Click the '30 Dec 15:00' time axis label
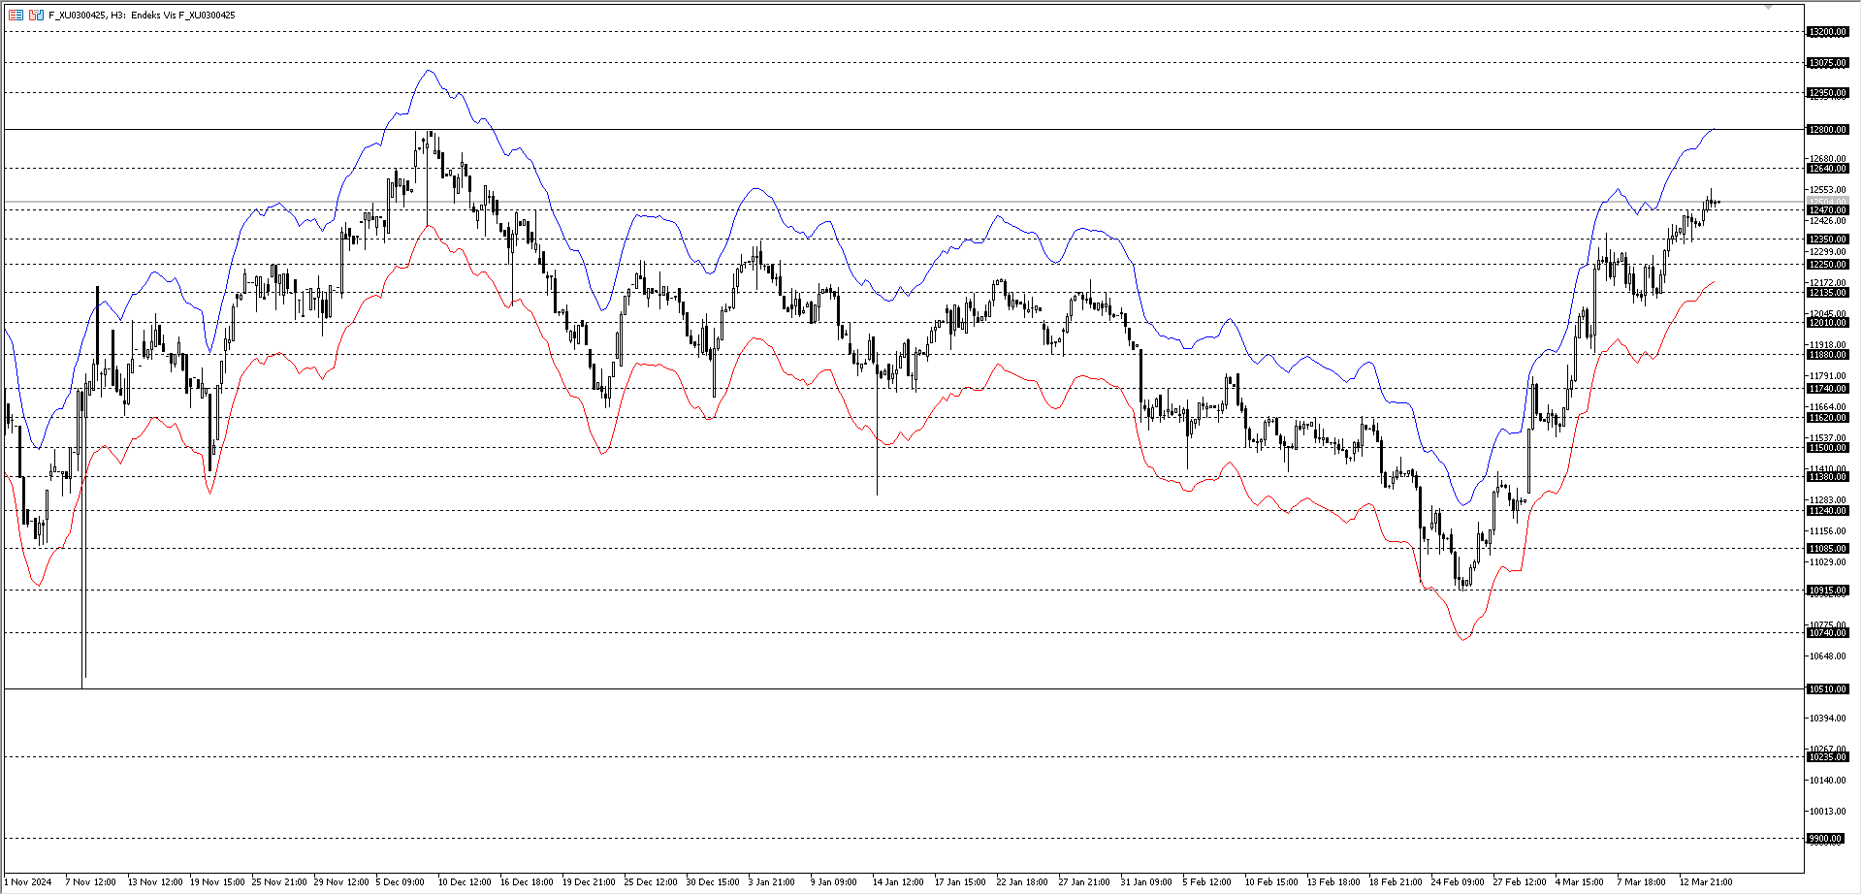This screenshot has height=895, width=1862. click(x=713, y=882)
